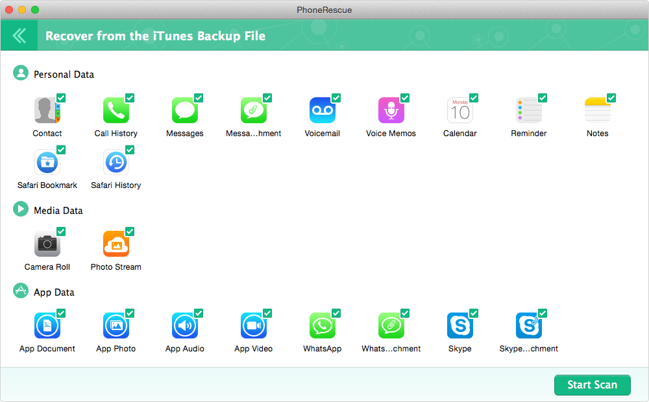This screenshot has width=649, height=402.
Task: Select the Call History phone icon
Action: click(x=116, y=110)
